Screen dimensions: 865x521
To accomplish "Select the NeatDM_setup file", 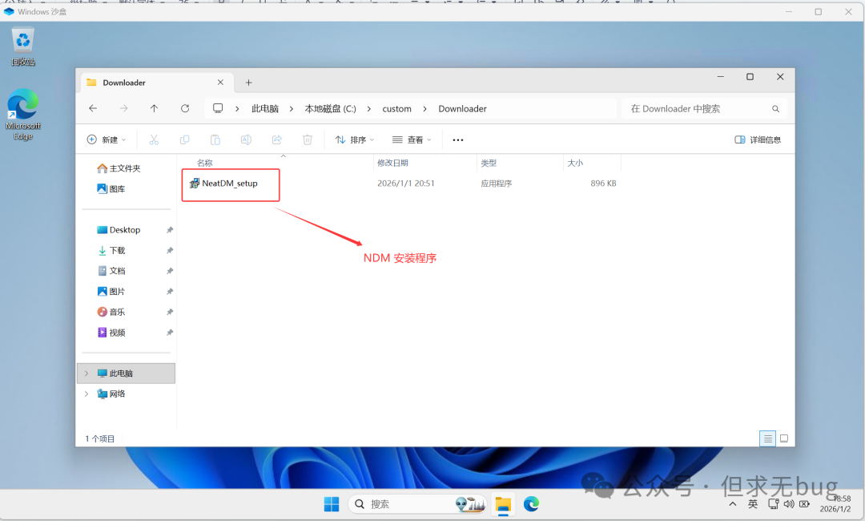I will [x=229, y=184].
